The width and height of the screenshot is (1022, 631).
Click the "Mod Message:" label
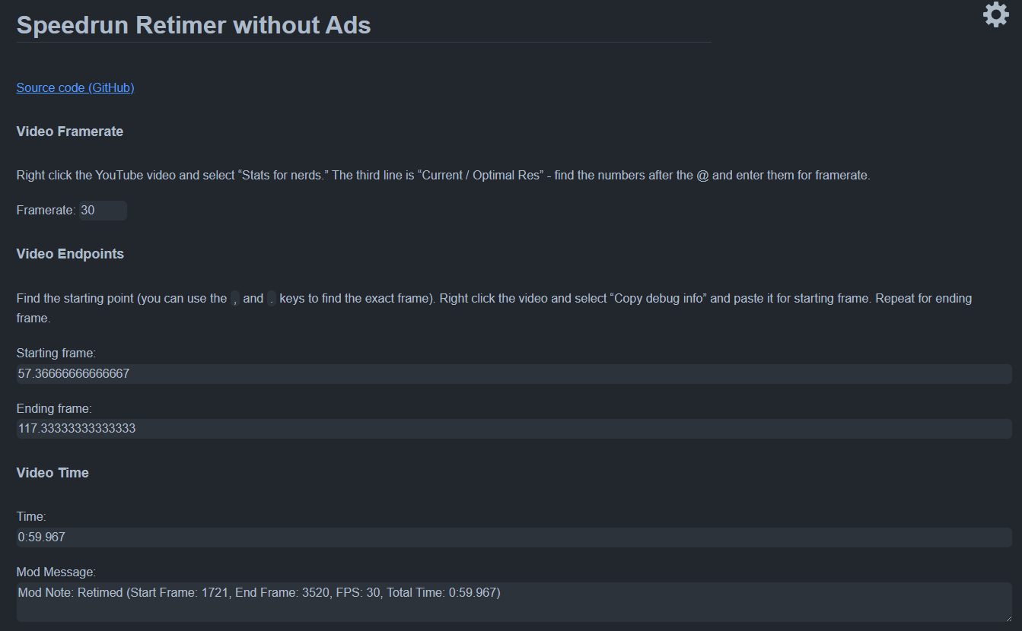56,572
